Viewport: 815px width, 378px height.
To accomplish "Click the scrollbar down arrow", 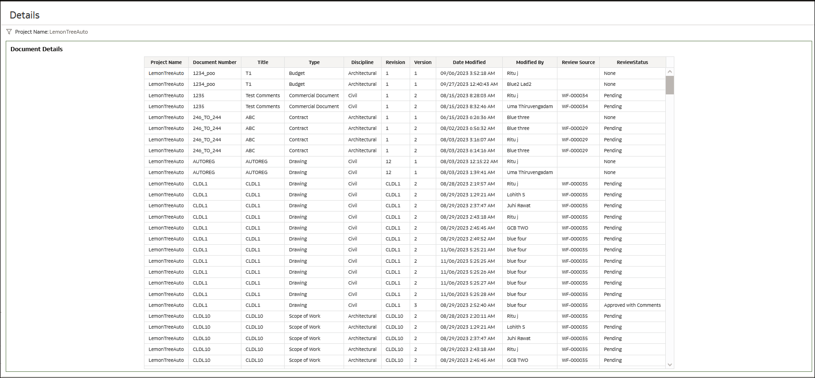I will (670, 365).
